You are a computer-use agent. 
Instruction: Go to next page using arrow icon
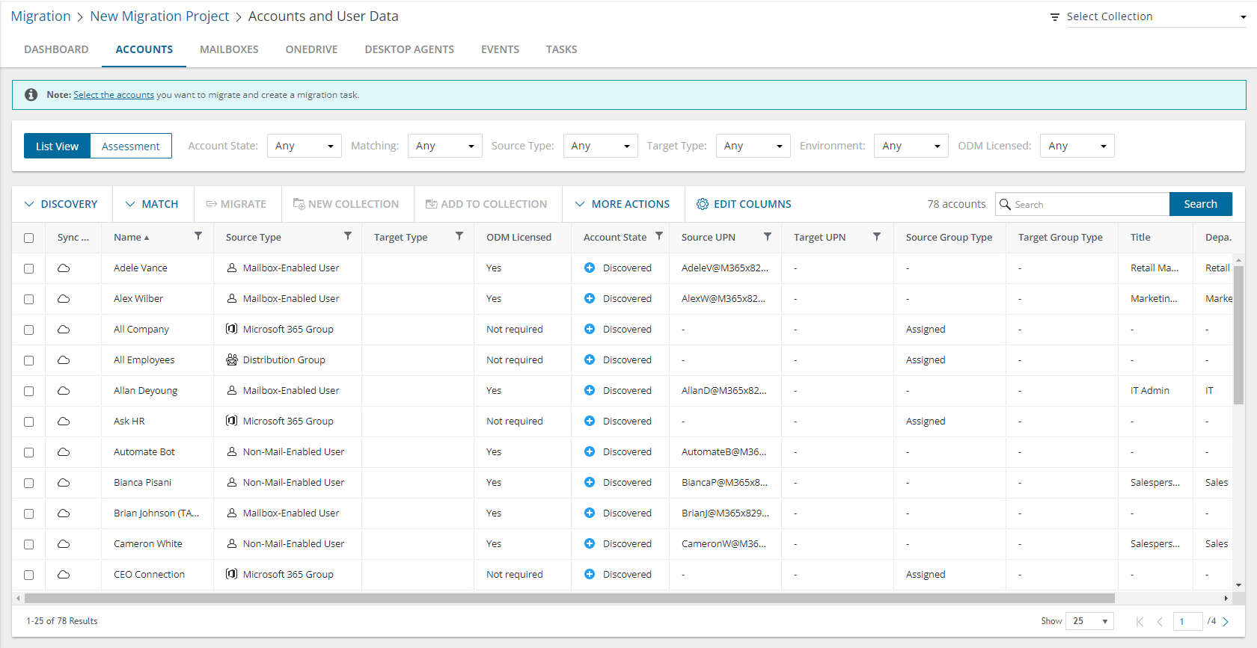pos(1226,621)
